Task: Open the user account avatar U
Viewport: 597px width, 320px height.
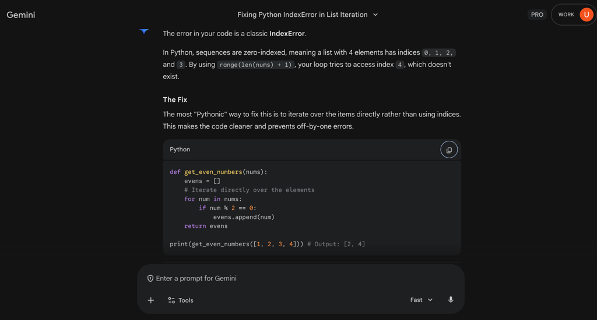Action: tap(587, 15)
